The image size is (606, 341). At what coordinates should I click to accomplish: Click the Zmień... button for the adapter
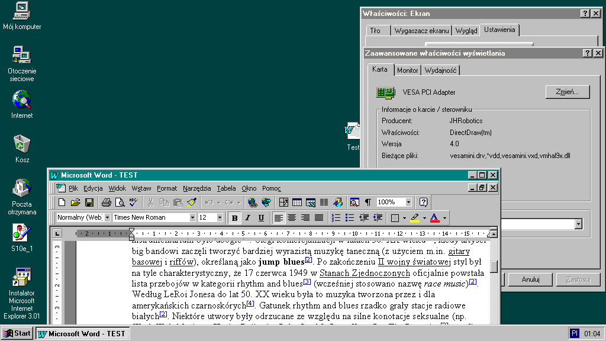click(568, 92)
